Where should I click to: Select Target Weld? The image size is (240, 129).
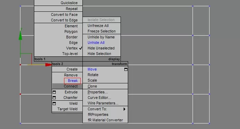67,109
